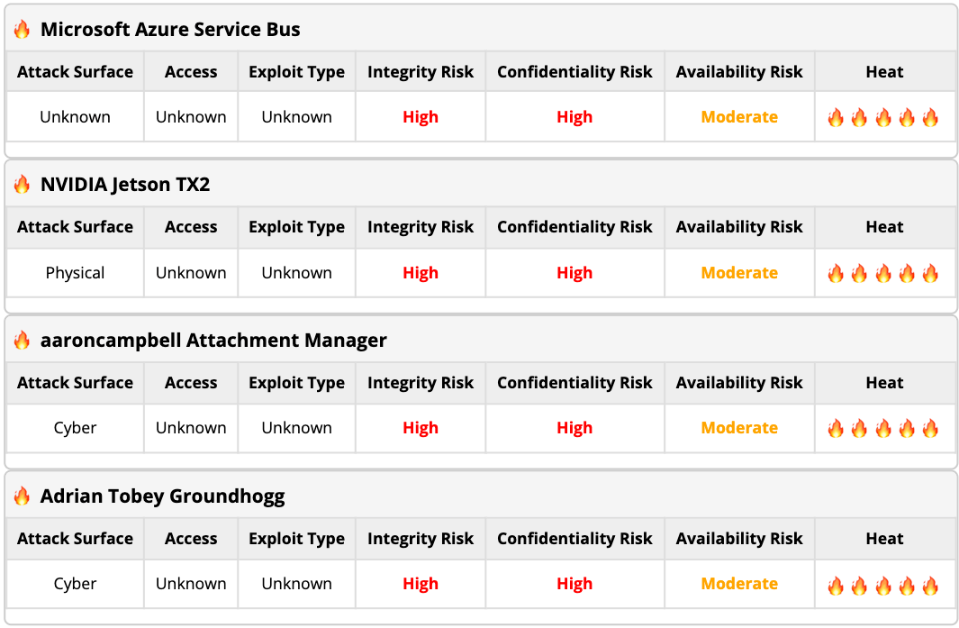Open the Microsoft Azure Service Bus title
Screen dimensions: 959x628
coord(170,30)
